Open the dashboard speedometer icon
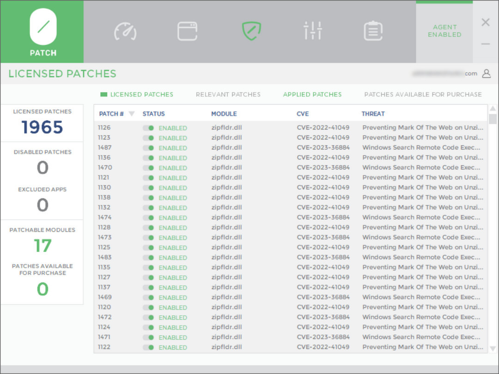Screen dimensions: 499x374 pyautogui.click(x=125, y=31)
